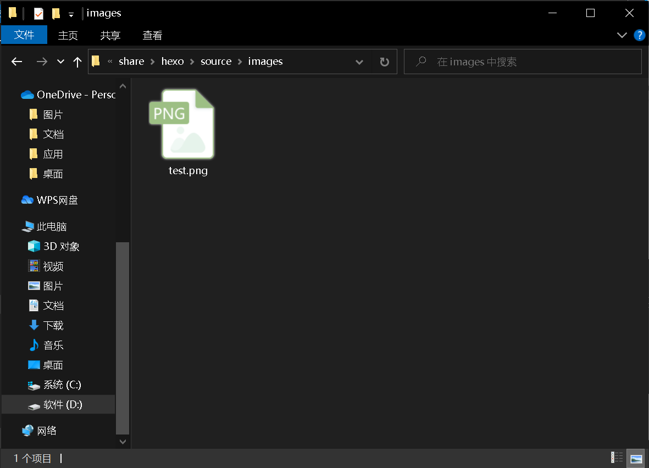649x468 pixels.
Task: Open address bar history dropdown
Action: 359,62
